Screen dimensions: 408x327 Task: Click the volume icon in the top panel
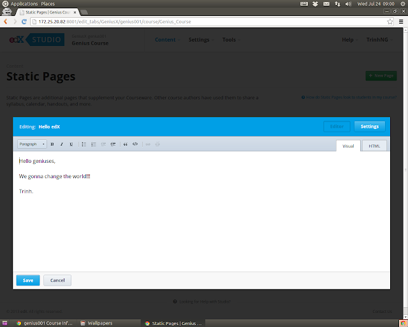(x=348, y=4)
